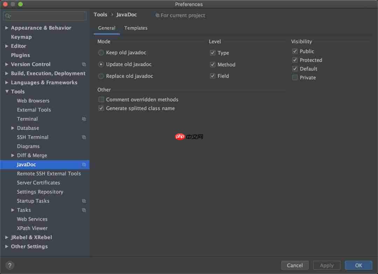This screenshot has height=274, width=378.
Task: Collapse the Tools section in sidebar
Action: [6, 91]
